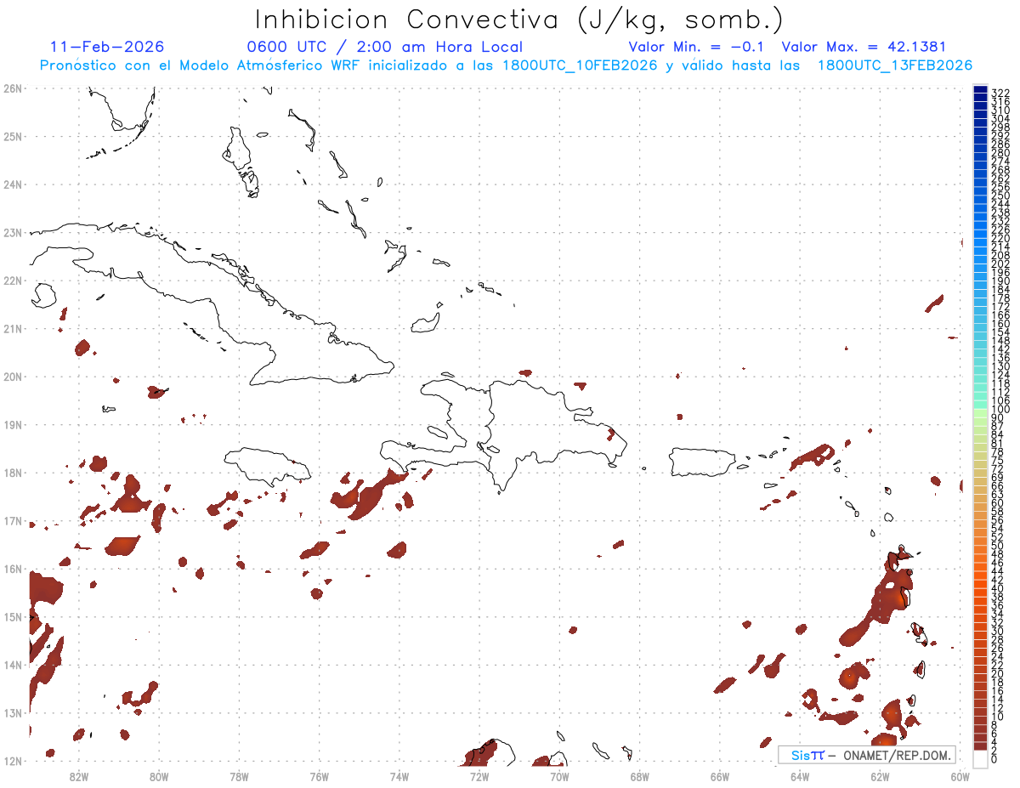Click the '17N' latitude label
The width and height of the screenshot is (1020, 788).
point(12,520)
